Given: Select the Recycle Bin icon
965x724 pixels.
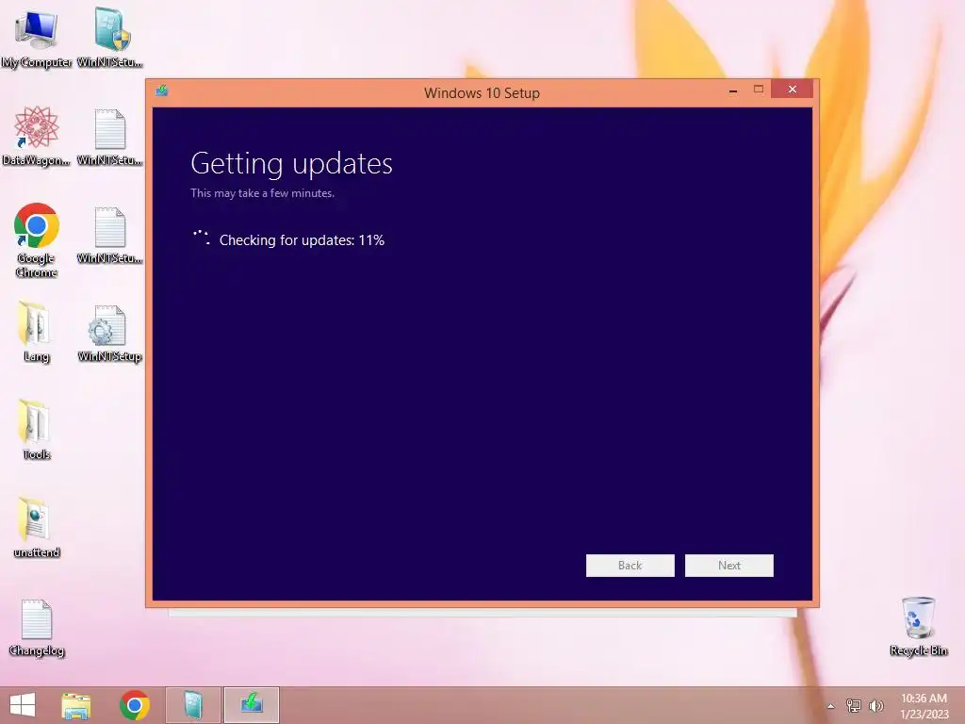Looking at the screenshot, I should 918,626.
